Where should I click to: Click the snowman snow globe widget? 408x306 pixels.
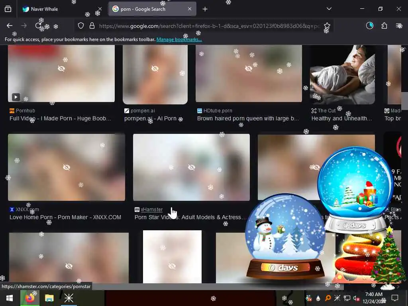coord(285,236)
